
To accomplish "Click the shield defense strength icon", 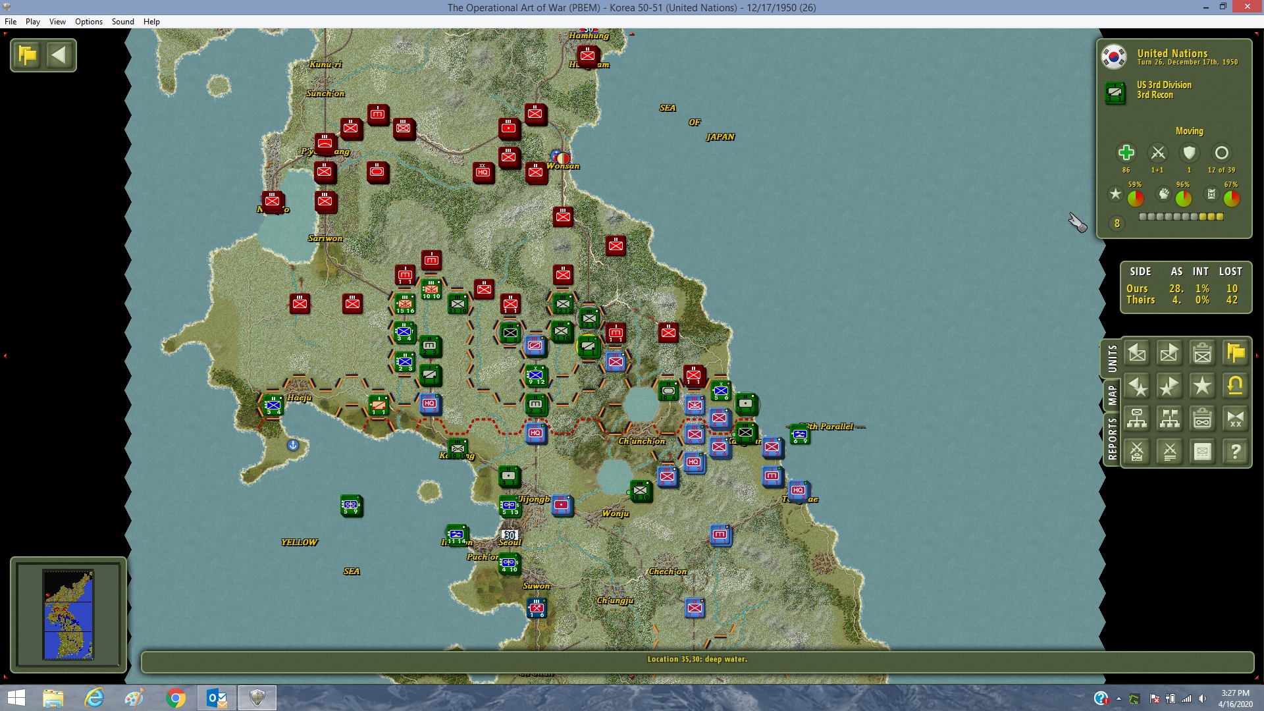I will pyautogui.click(x=1189, y=153).
